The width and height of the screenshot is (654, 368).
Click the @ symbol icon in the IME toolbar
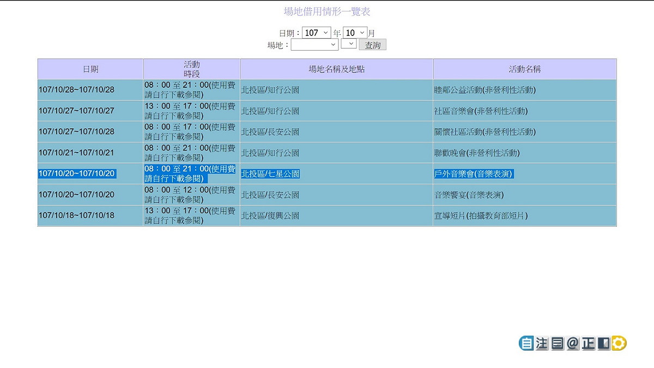click(x=572, y=343)
